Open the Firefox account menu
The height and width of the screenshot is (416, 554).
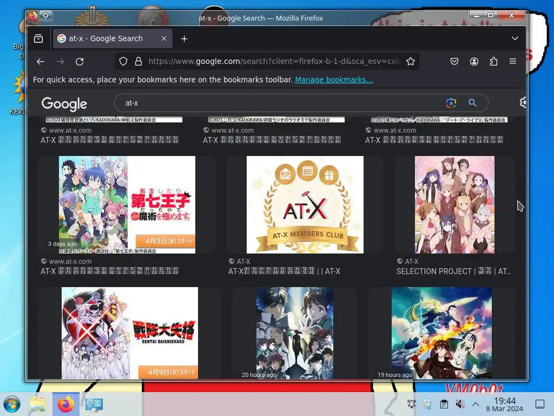click(474, 62)
